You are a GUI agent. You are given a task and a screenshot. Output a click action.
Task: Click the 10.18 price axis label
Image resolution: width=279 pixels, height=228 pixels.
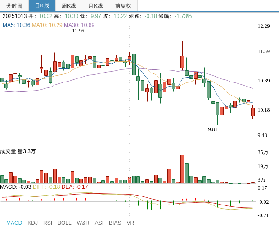point(264,110)
